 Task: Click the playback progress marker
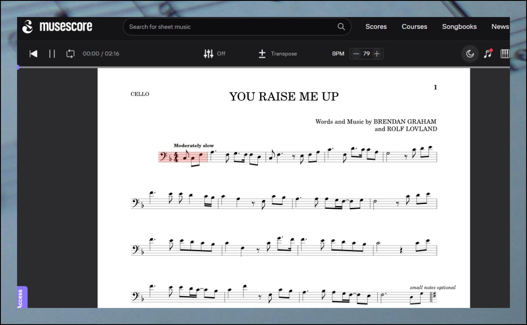pyautogui.click(x=18, y=67)
